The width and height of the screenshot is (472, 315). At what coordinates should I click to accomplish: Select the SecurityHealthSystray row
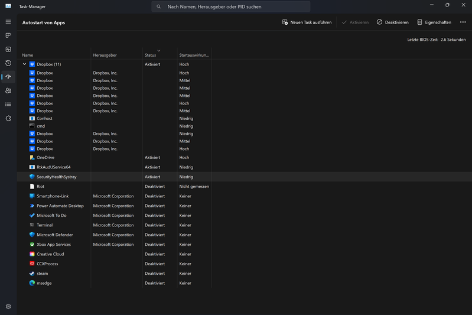tap(56, 177)
